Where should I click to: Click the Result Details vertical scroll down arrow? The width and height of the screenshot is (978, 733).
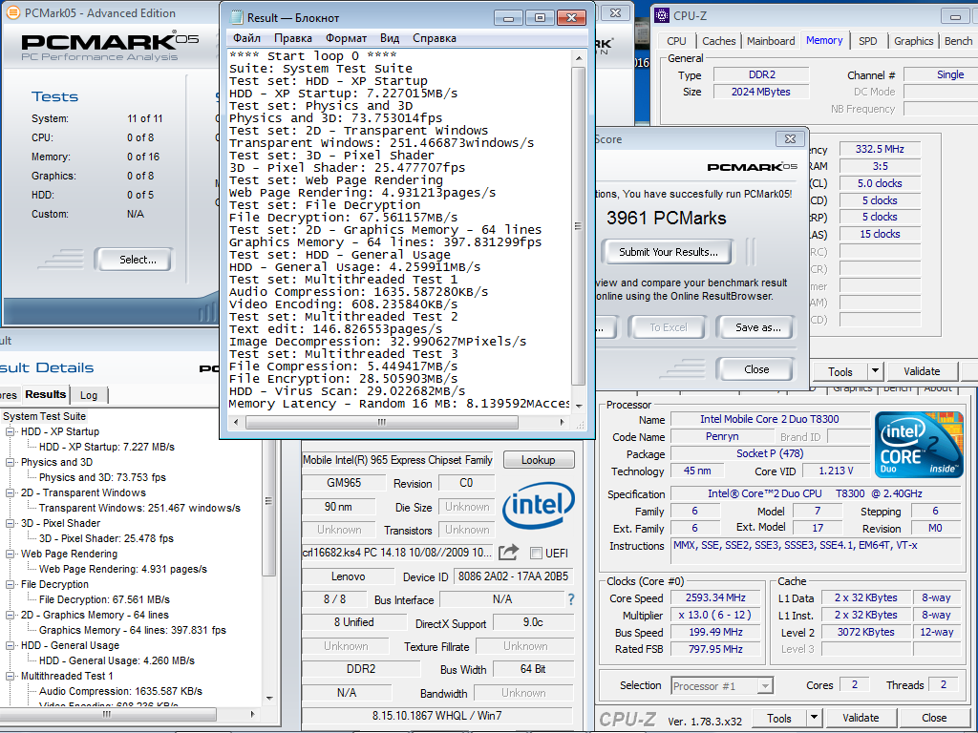(x=269, y=699)
